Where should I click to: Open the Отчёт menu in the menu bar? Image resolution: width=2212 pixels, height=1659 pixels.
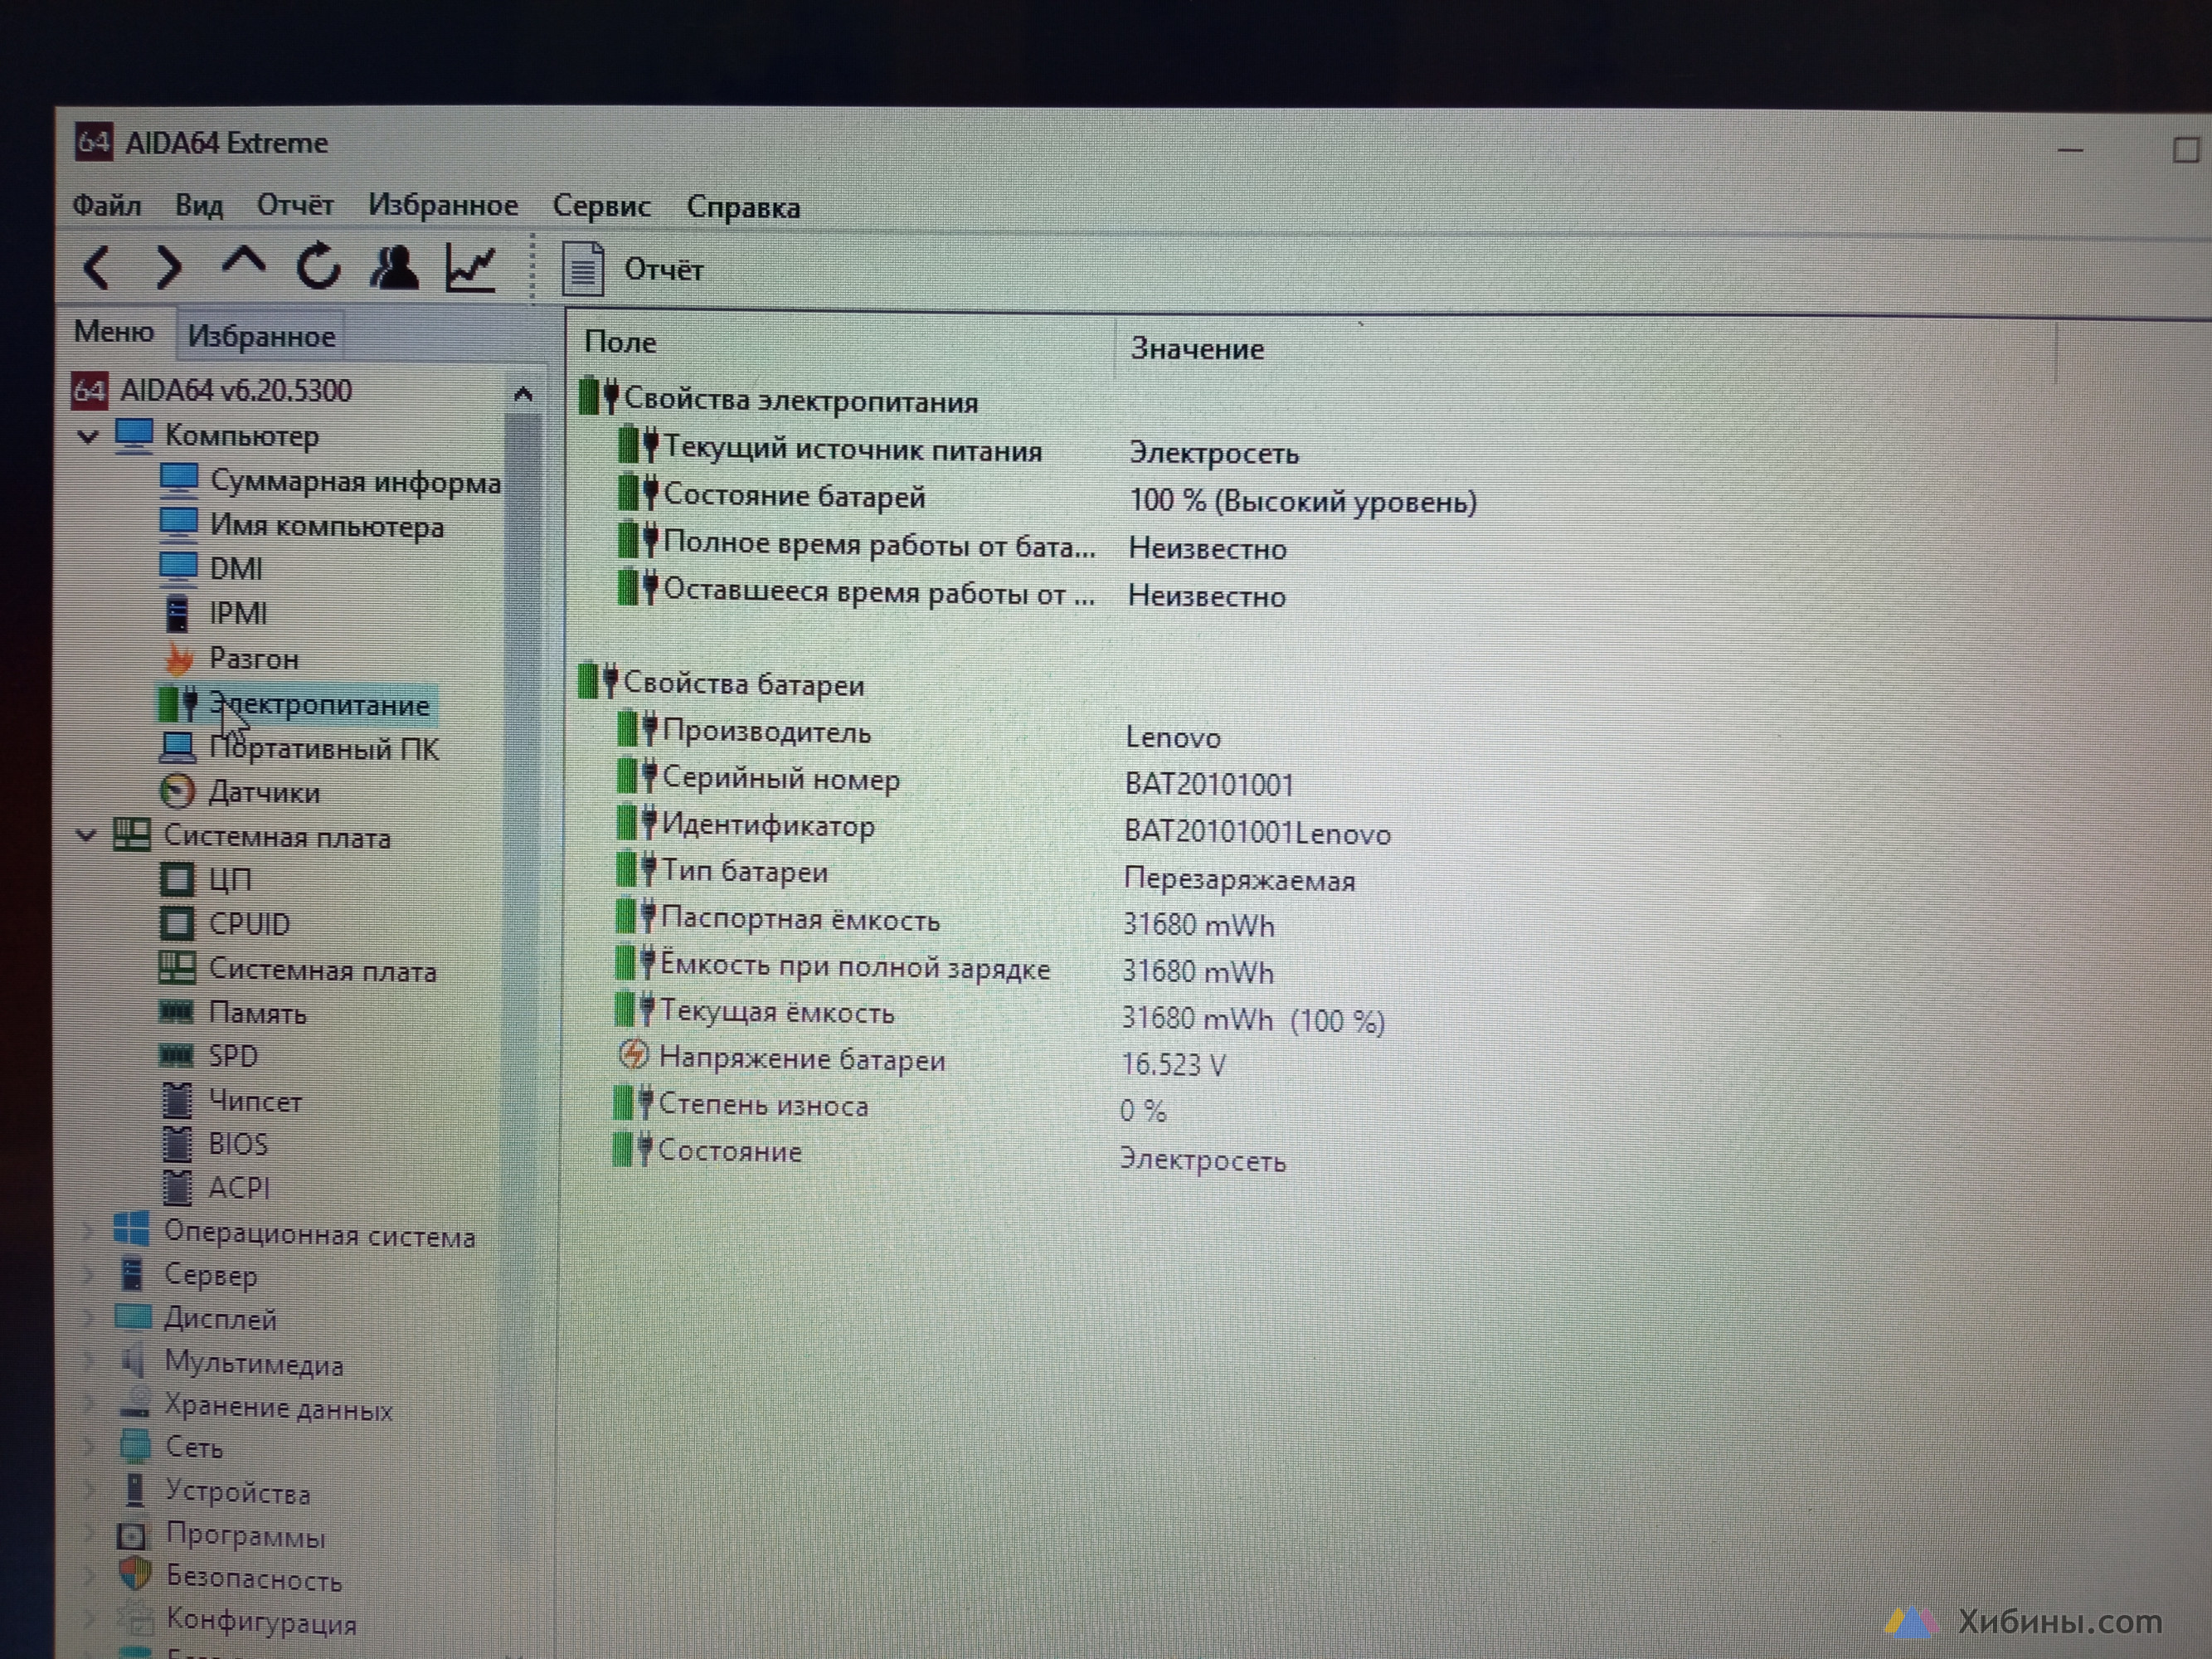point(295,205)
